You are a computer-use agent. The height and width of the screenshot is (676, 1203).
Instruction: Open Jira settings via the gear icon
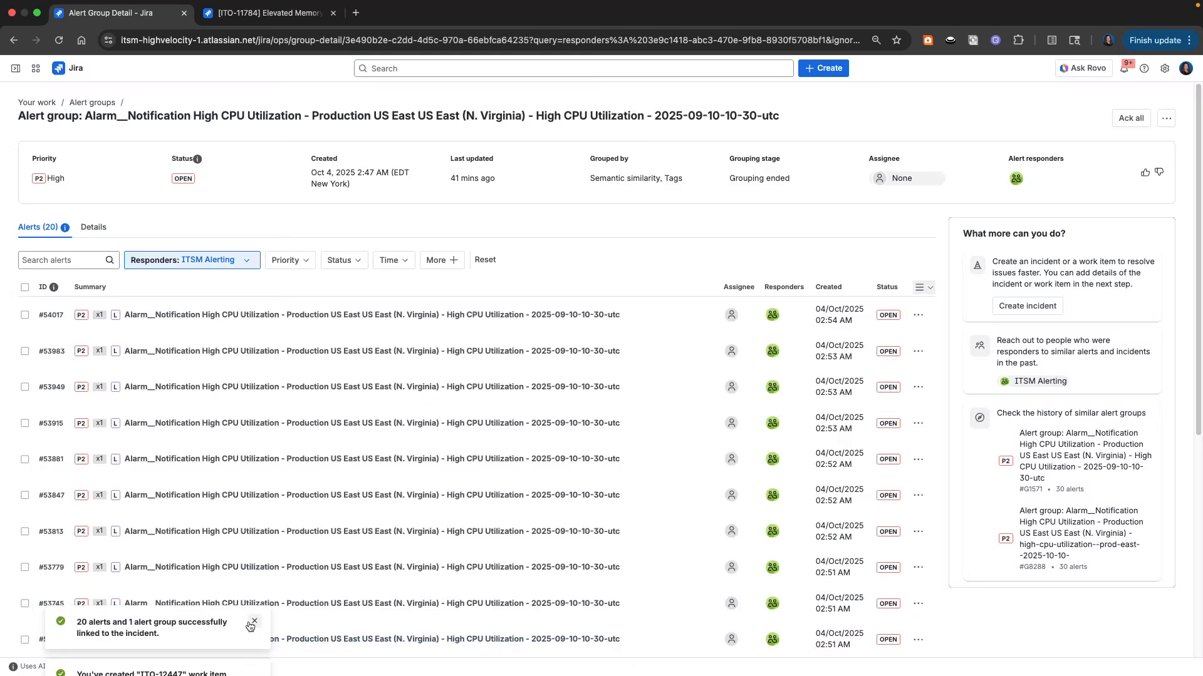point(1165,68)
